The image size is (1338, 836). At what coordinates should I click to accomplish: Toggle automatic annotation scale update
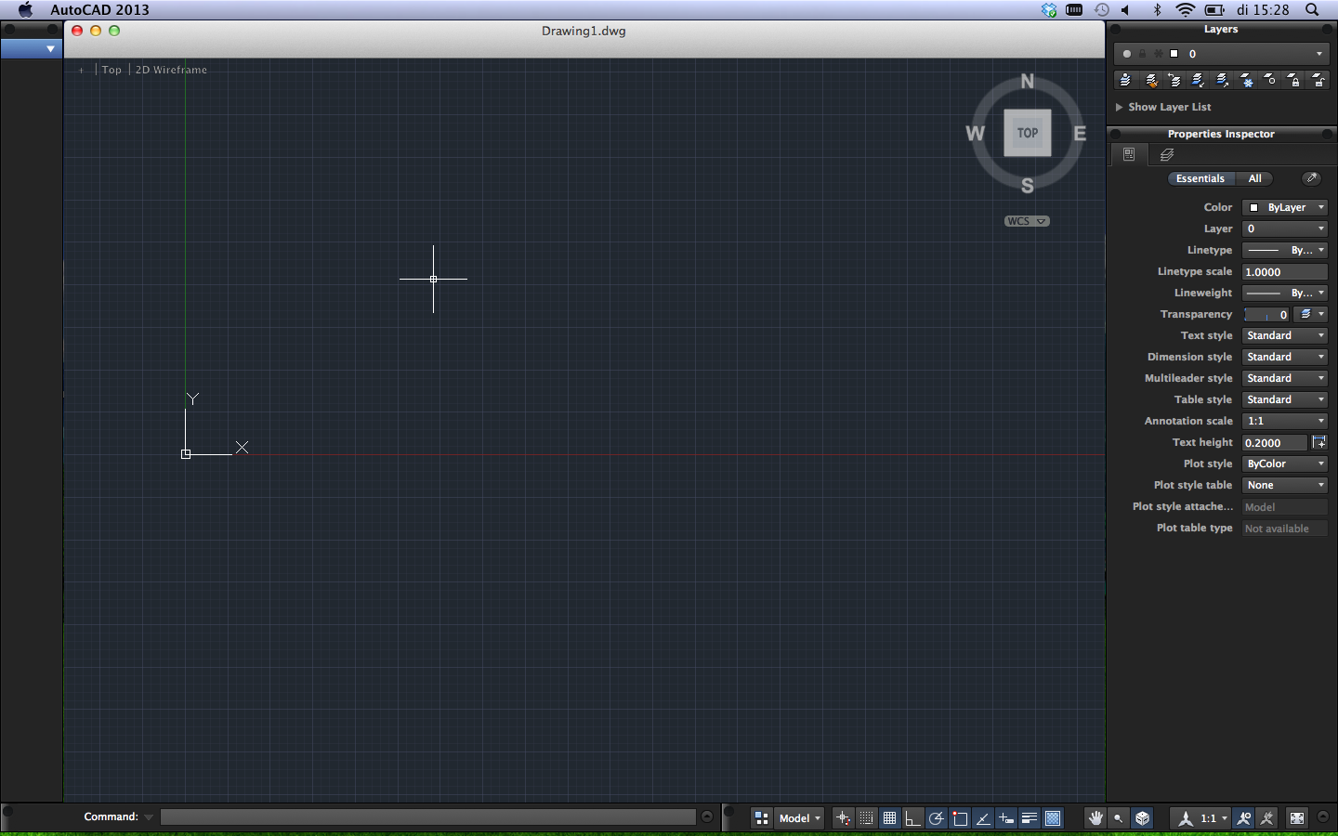(1266, 818)
